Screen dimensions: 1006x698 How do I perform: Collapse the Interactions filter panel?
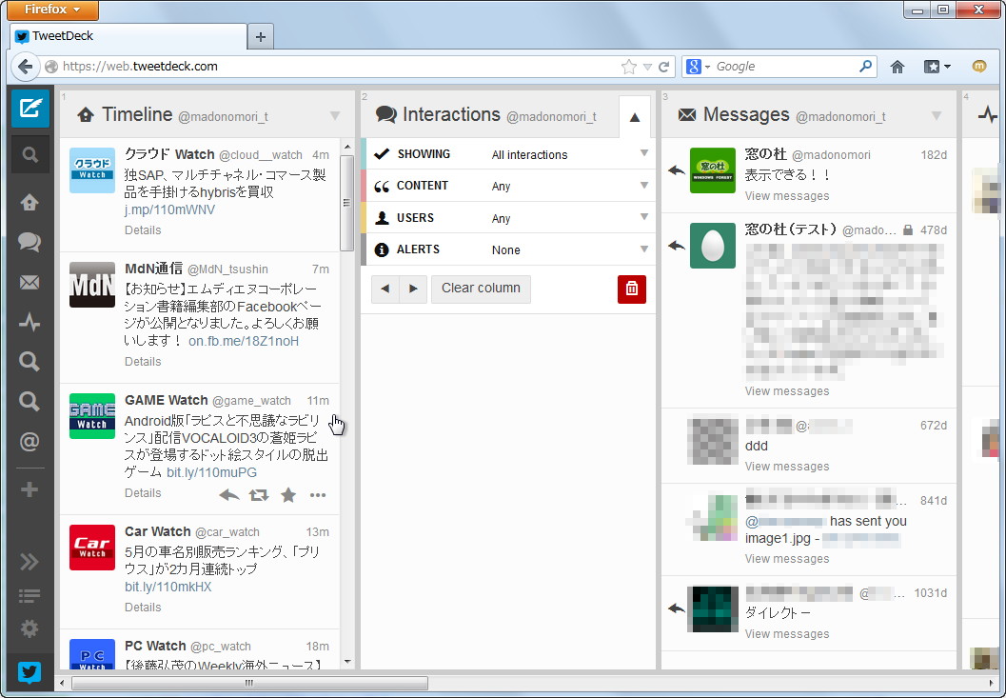[634, 114]
